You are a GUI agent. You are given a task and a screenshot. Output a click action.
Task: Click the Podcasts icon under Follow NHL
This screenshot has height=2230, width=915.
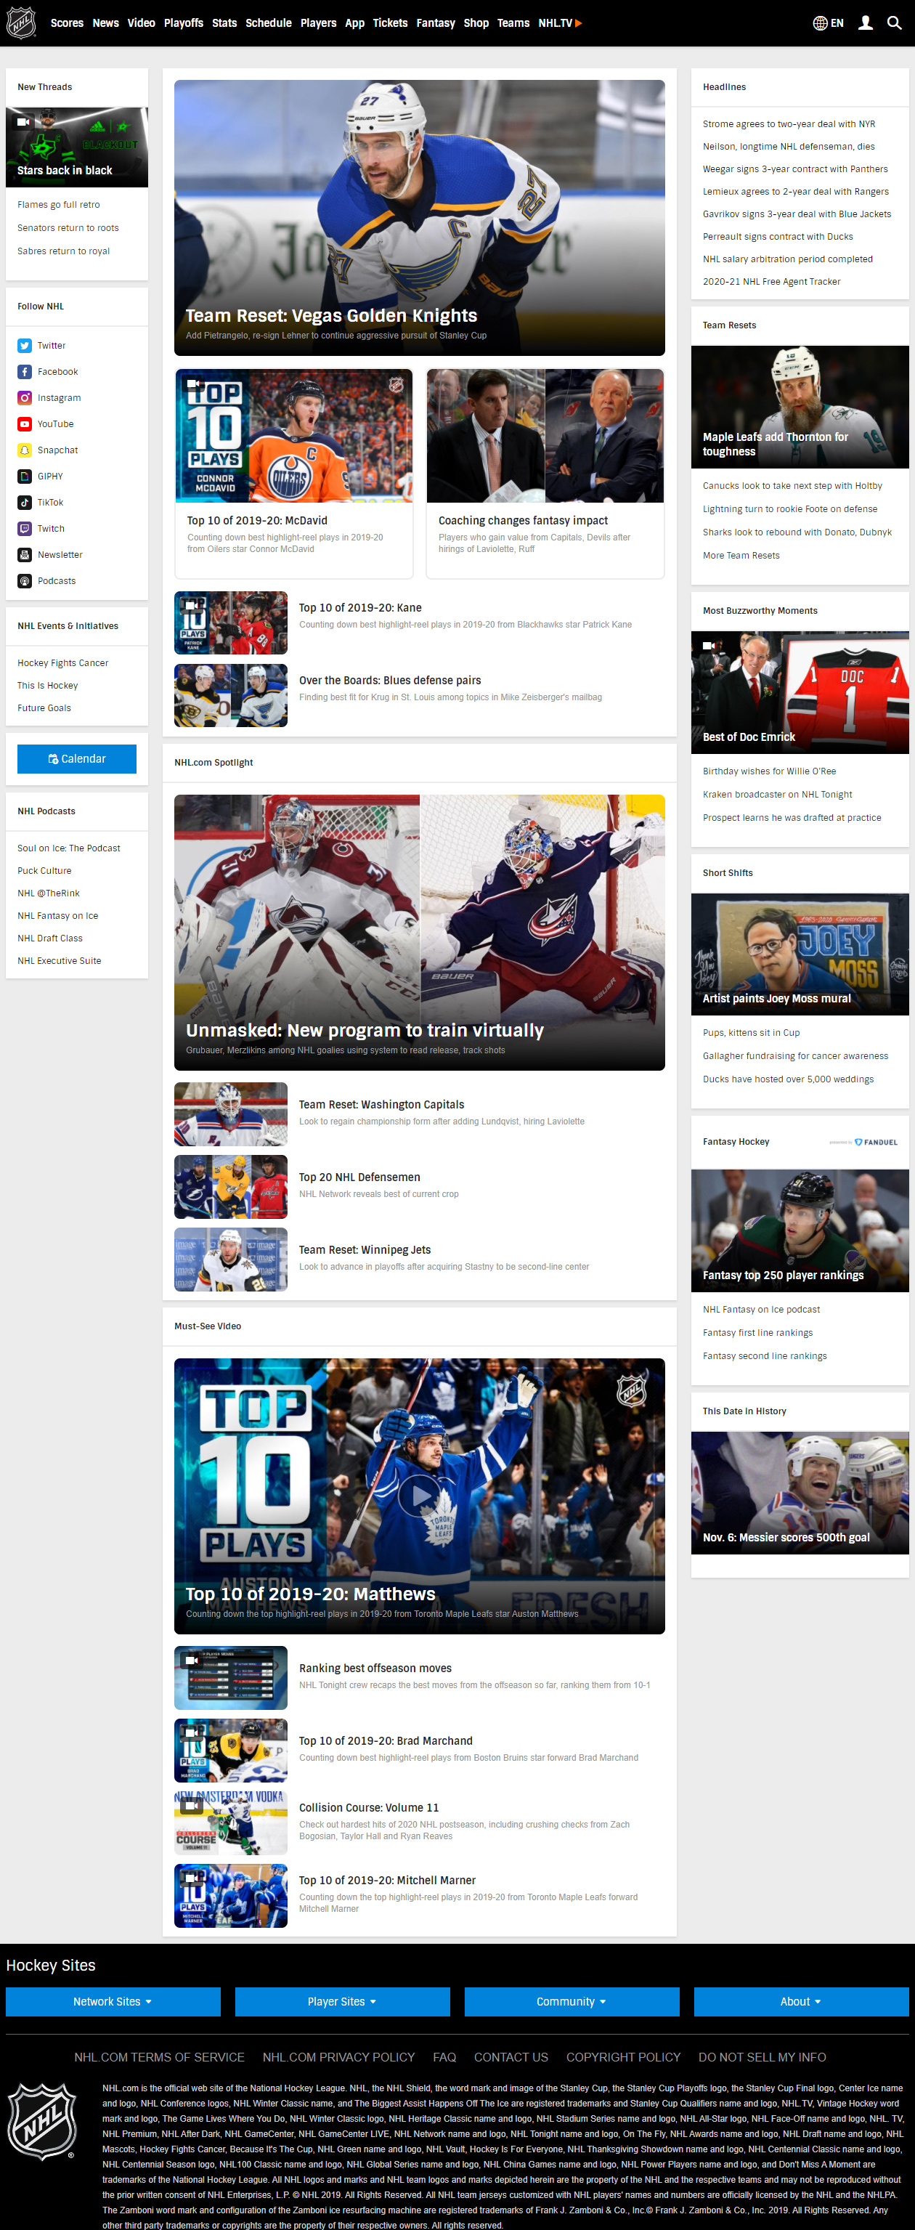(24, 581)
